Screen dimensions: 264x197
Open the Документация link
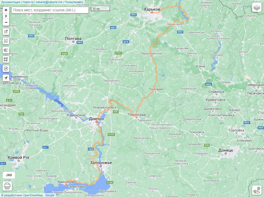point(11,2)
